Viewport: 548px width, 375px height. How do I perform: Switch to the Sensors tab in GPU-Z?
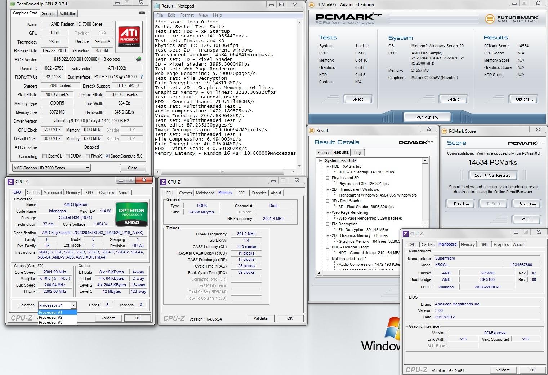[x=48, y=14]
